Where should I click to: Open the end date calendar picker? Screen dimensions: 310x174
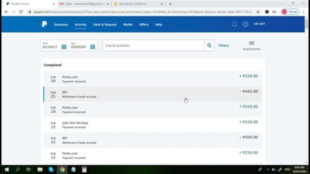pos(92,47)
